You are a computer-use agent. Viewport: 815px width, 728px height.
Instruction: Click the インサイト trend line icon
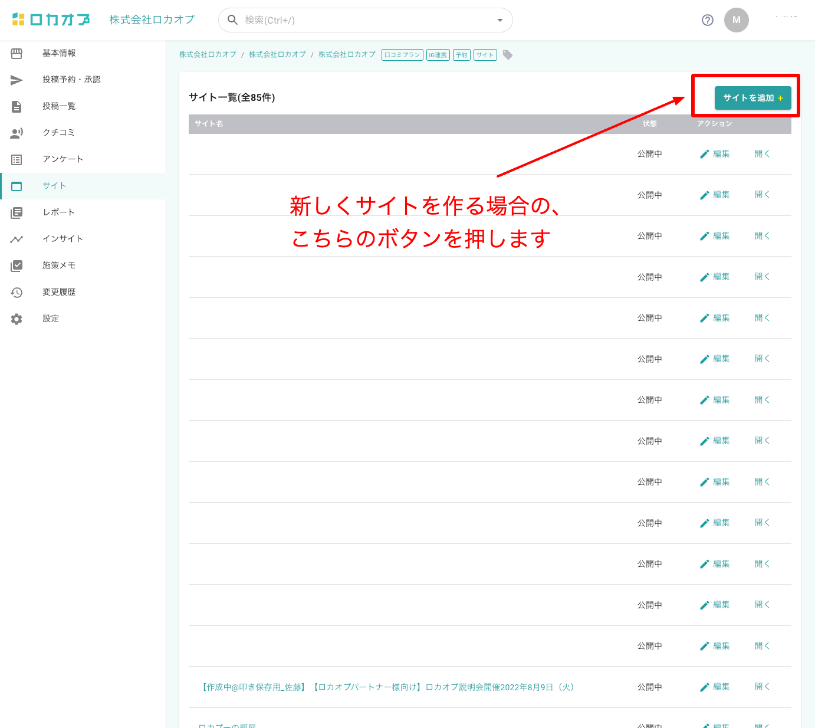coord(17,240)
